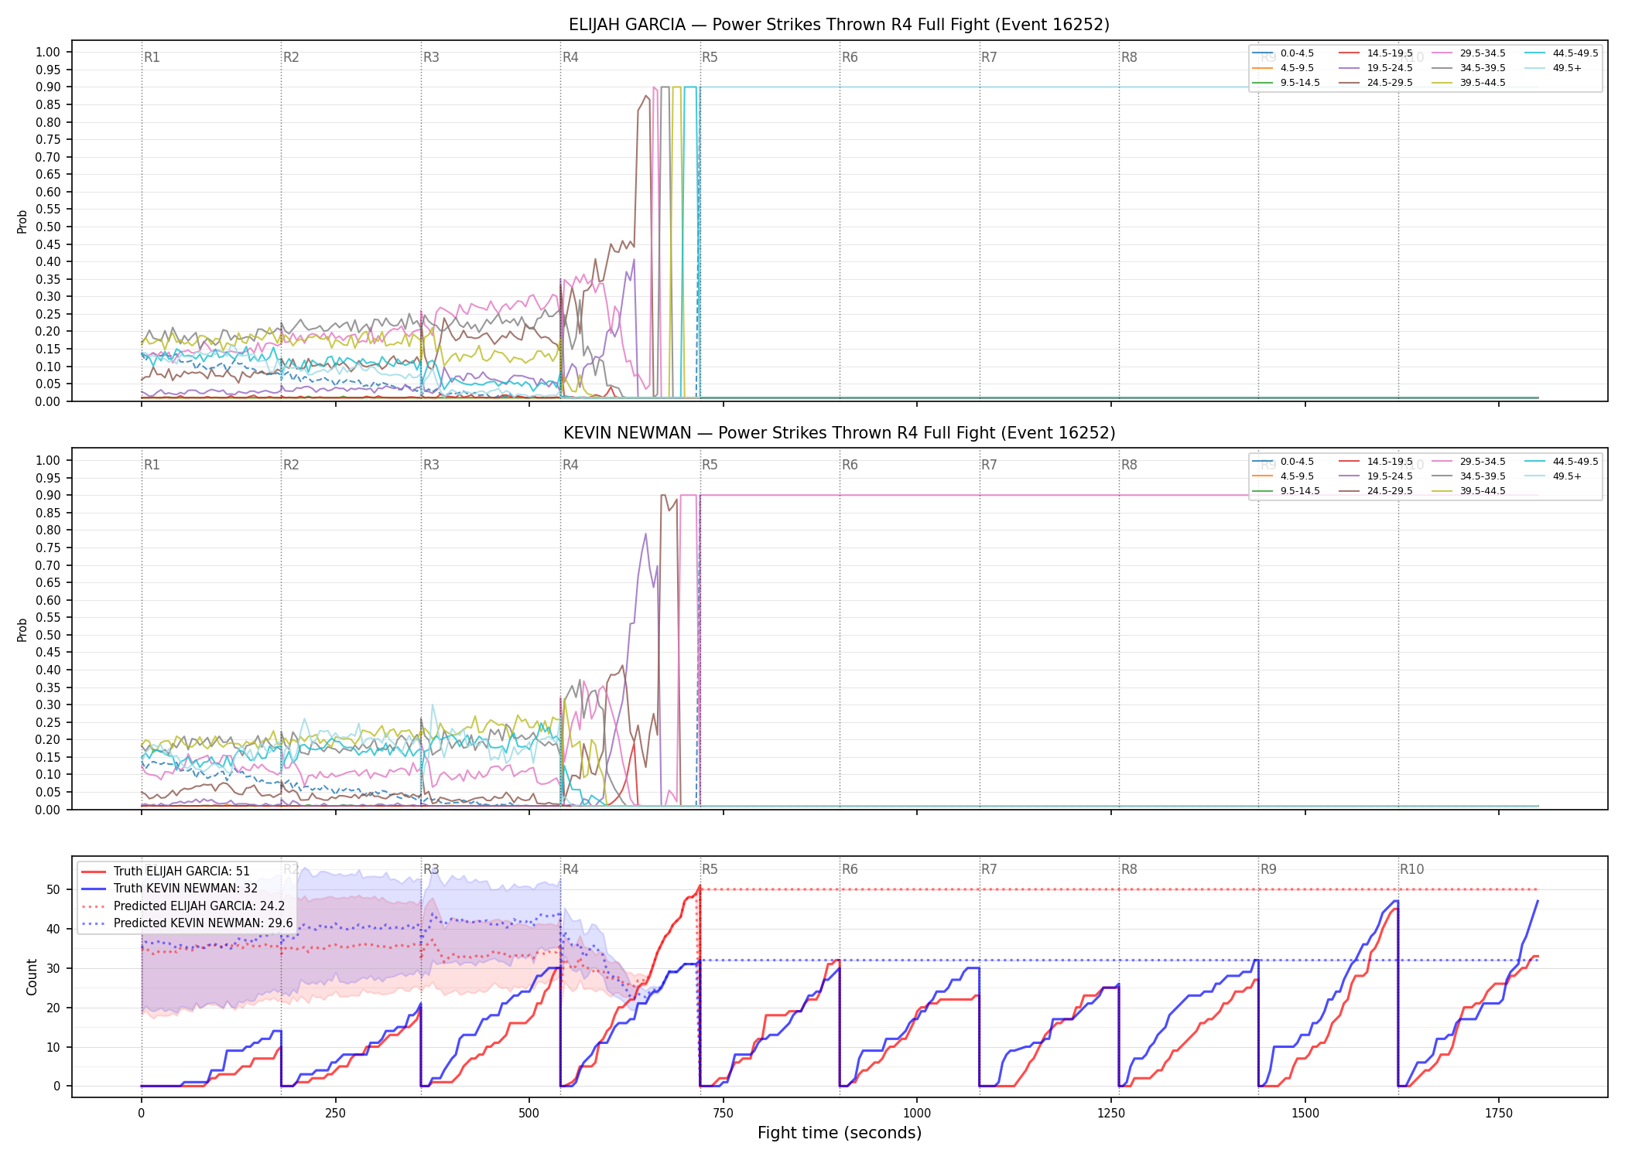Click the R5 round marker in top chart

(x=710, y=57)
